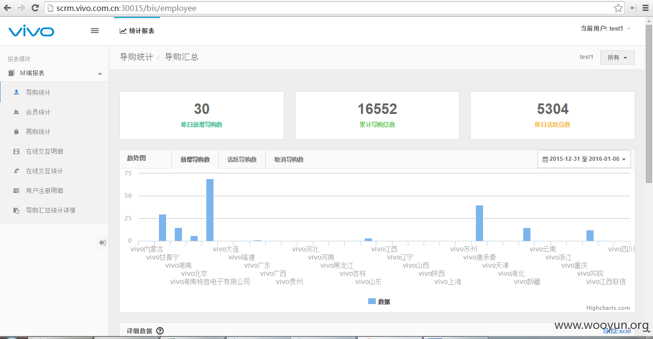Click the vivo江西联信 axis label
Viewport: 653px width, 339px height.
coord(606,282)
